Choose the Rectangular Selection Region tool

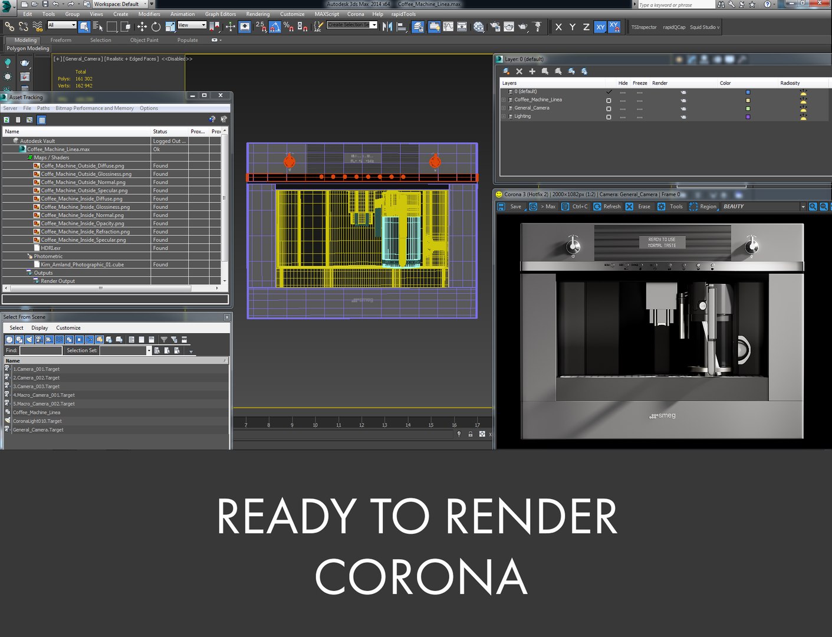tap(111, 27)
